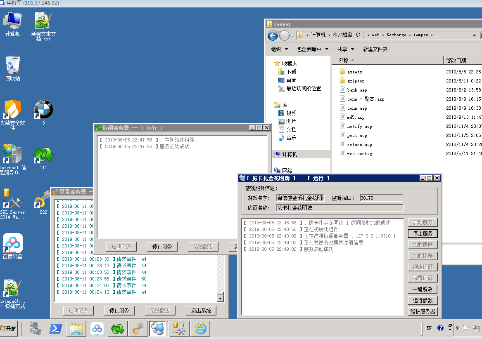Viewport: 482px width, 339px height.
Task: Open the 共享 dropdown in Explorer toolbar
Action: point(345,49)
